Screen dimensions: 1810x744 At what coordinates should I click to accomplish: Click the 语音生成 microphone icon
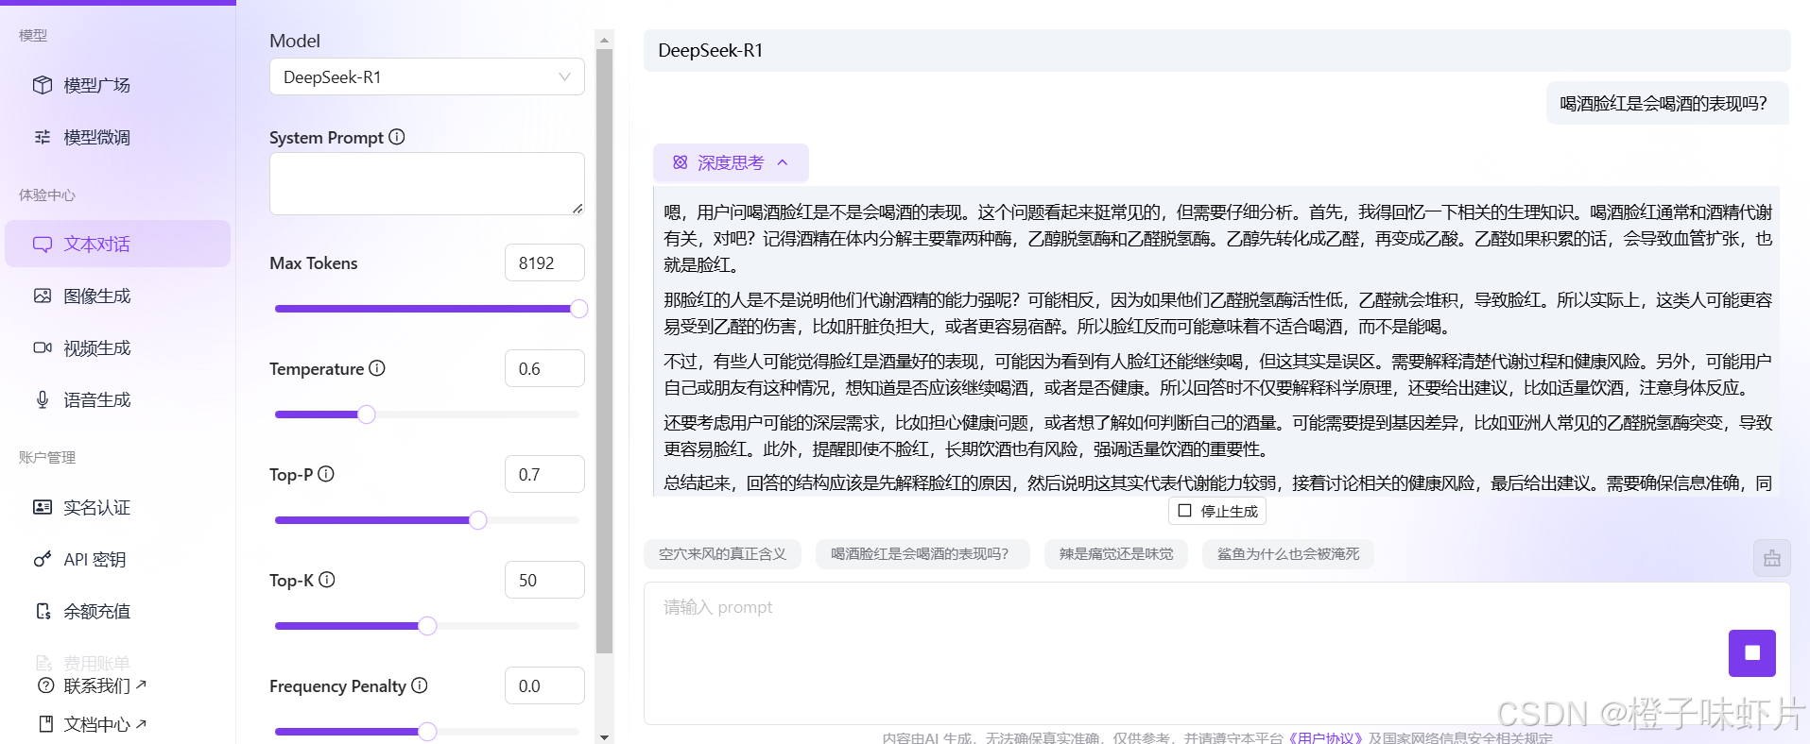43,399
